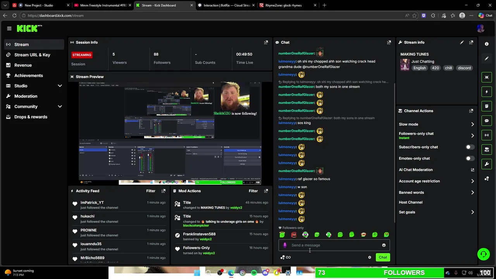The height and width of the screenshot is (279, 496).
Task: Click the info icon in the right sidebar
Action: click(487, 44)
